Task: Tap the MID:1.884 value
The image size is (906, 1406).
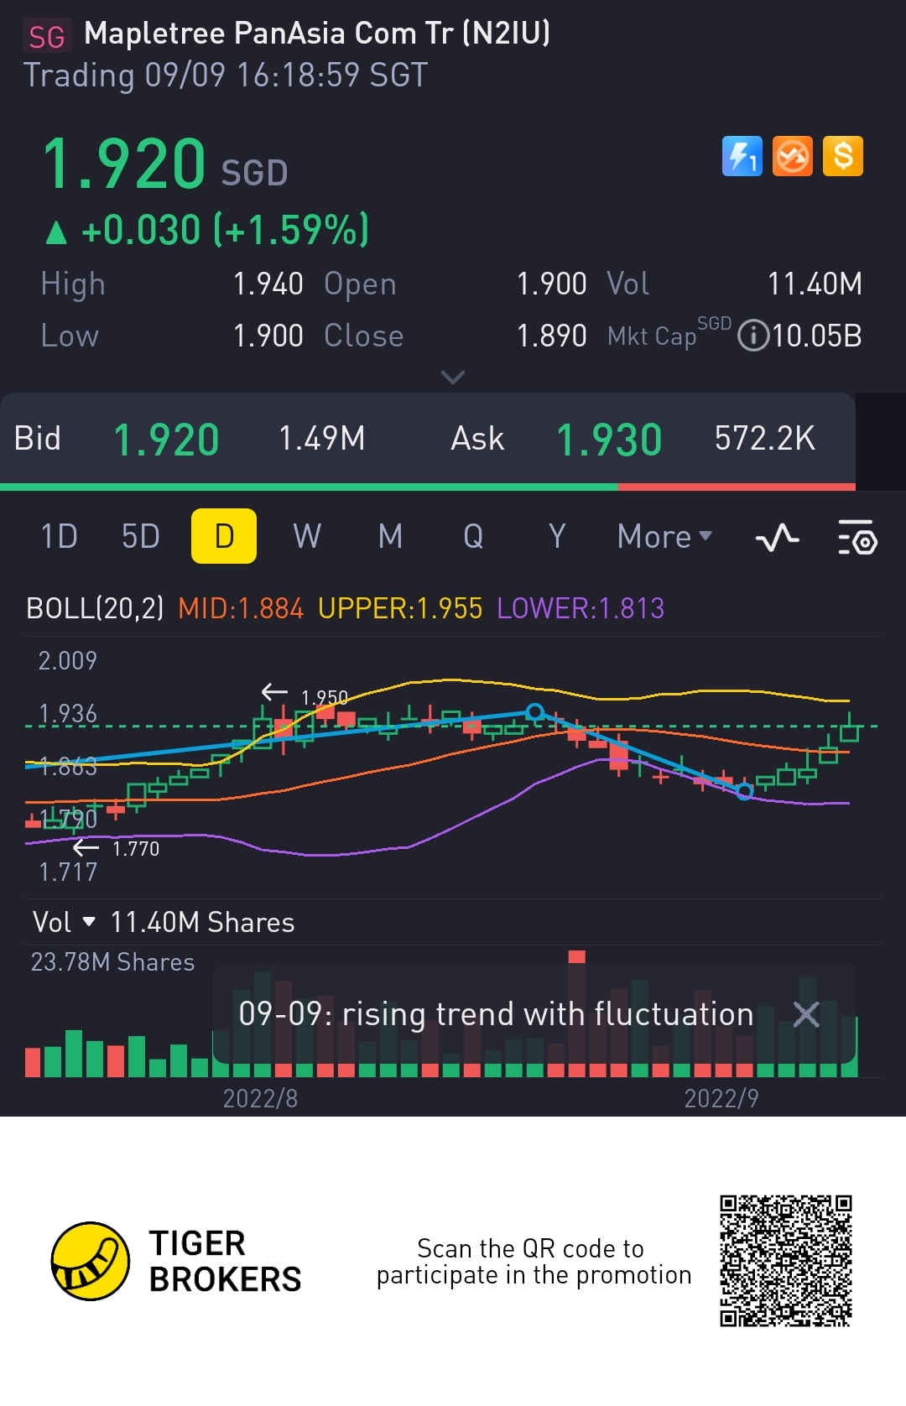Action: 241,608
